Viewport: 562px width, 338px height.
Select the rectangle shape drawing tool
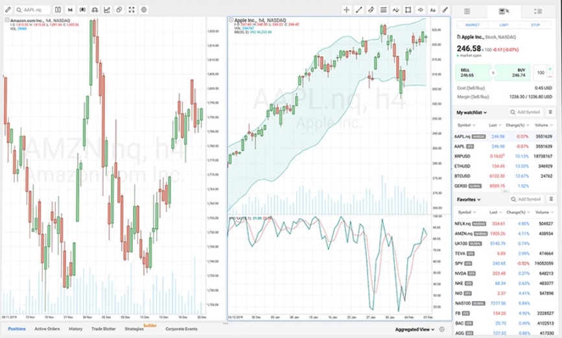(408, 10)
